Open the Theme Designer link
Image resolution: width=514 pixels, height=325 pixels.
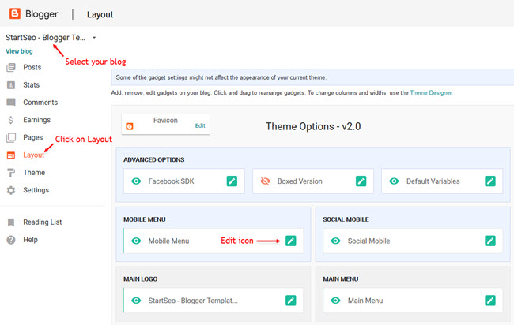tap(431, 93)
